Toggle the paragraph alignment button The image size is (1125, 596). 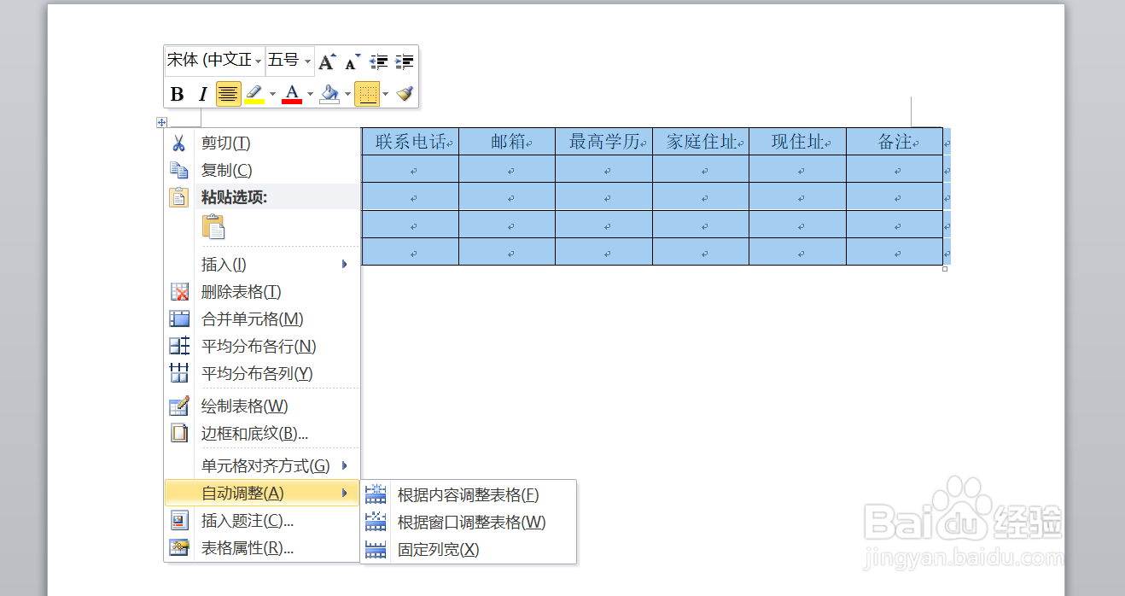(228, 94)
